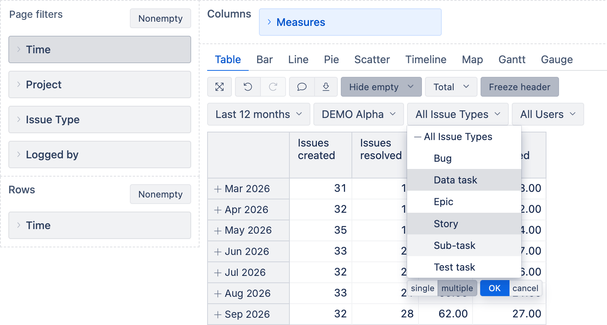Open the All Users dropdown
Image resolution: width=607 pixels, height=325 pixels.
[548, 114]
